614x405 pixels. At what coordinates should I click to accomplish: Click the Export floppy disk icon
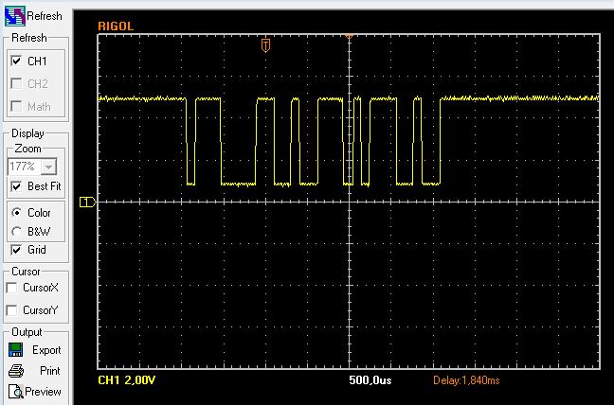(x=16, y=349)
